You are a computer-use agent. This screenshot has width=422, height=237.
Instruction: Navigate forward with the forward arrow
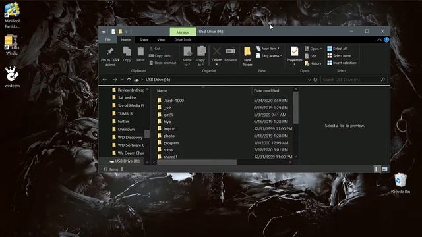click(x=115, y=80)
